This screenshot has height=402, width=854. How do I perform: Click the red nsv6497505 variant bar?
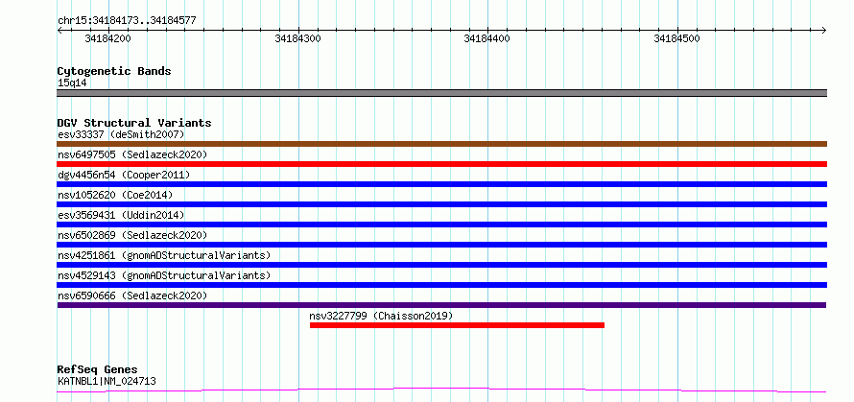pyautogui.click(x=442, y=164)
